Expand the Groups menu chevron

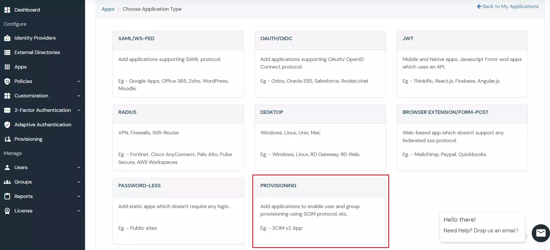point(79,182)
